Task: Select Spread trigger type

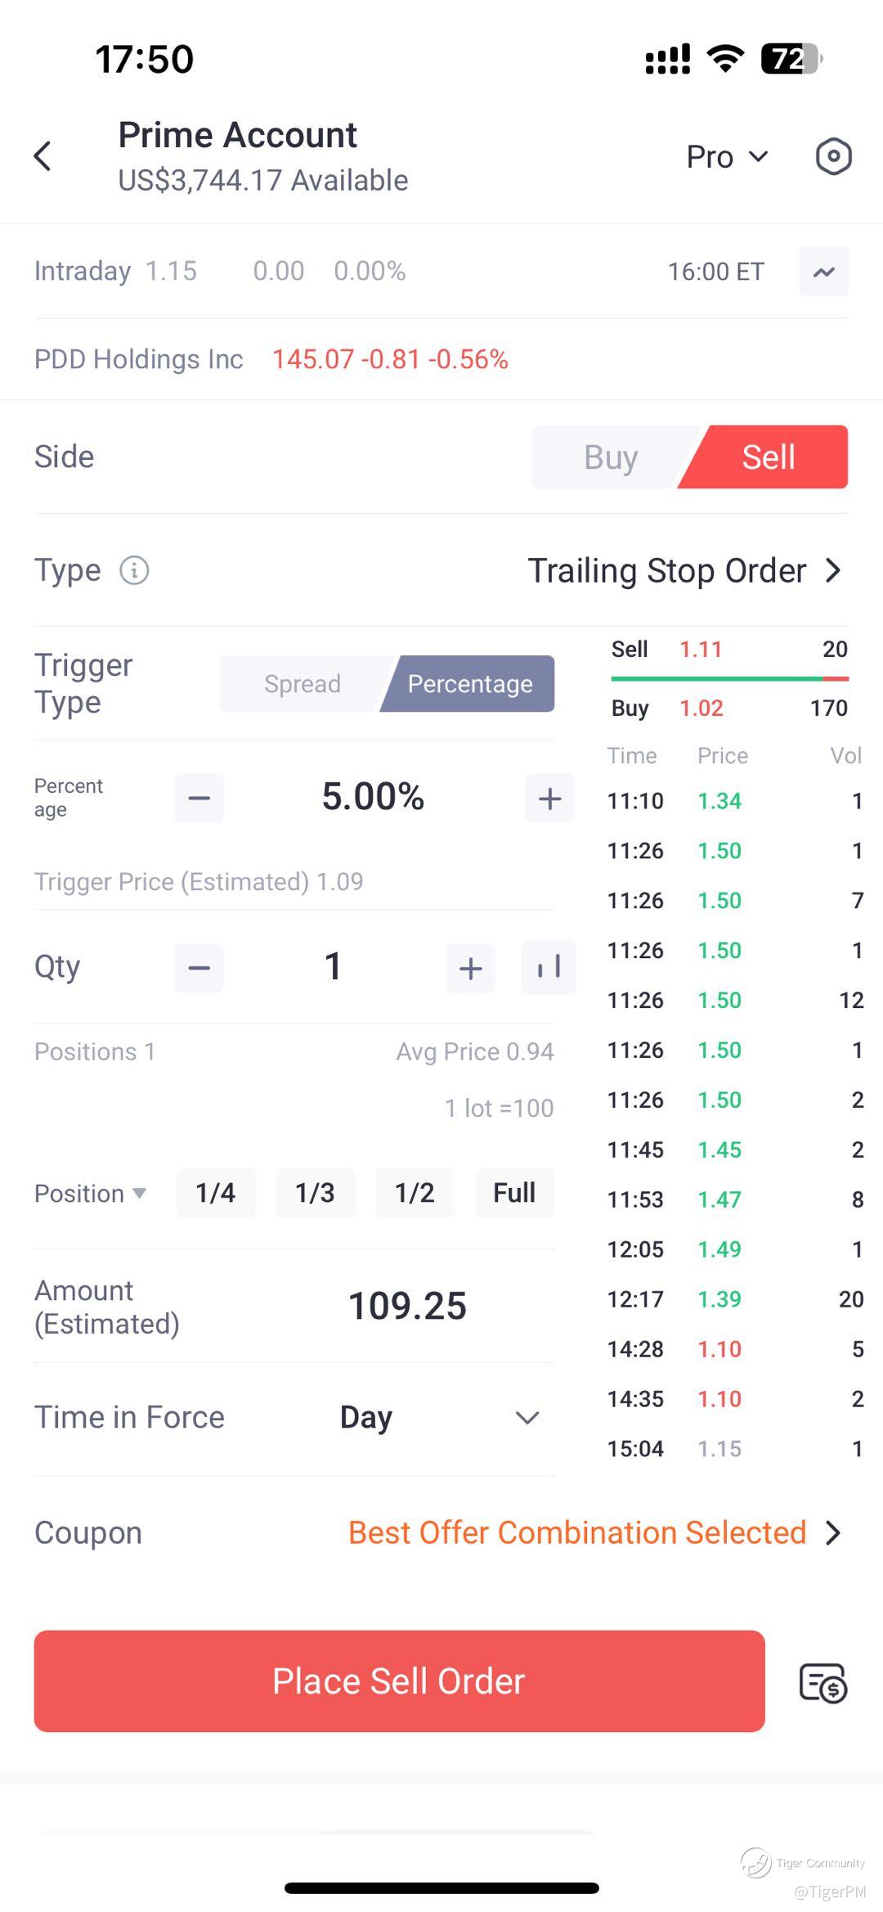Action: [303, 684]
